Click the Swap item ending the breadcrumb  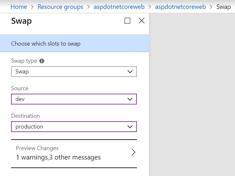pyautogui.click(x=224, y=7)
